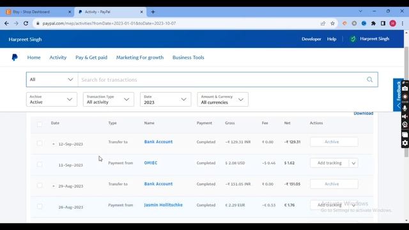Open Chrome three-dot menu
This screenshot has height=230, width=409.
click(403, 24)
